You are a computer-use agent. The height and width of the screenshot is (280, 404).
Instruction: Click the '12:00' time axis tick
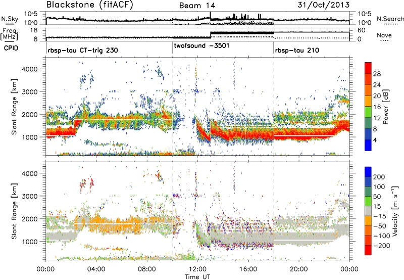[x=197, y=269]
